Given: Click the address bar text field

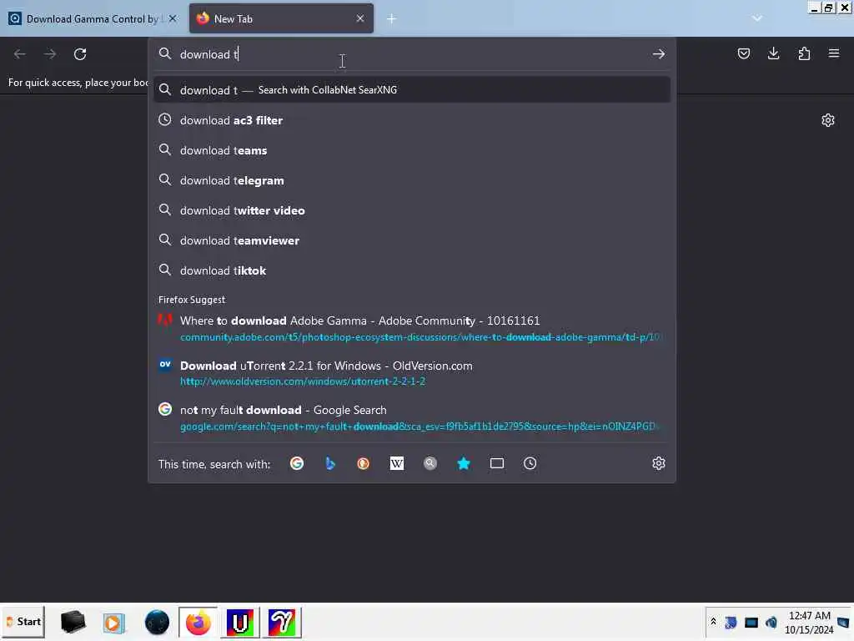Looking at the screenshot, I should tap(412, 54).
